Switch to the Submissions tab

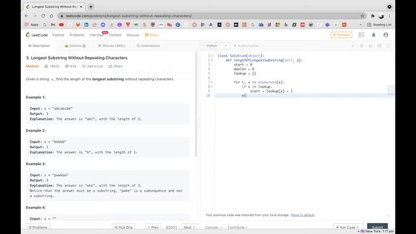[148, 46]
